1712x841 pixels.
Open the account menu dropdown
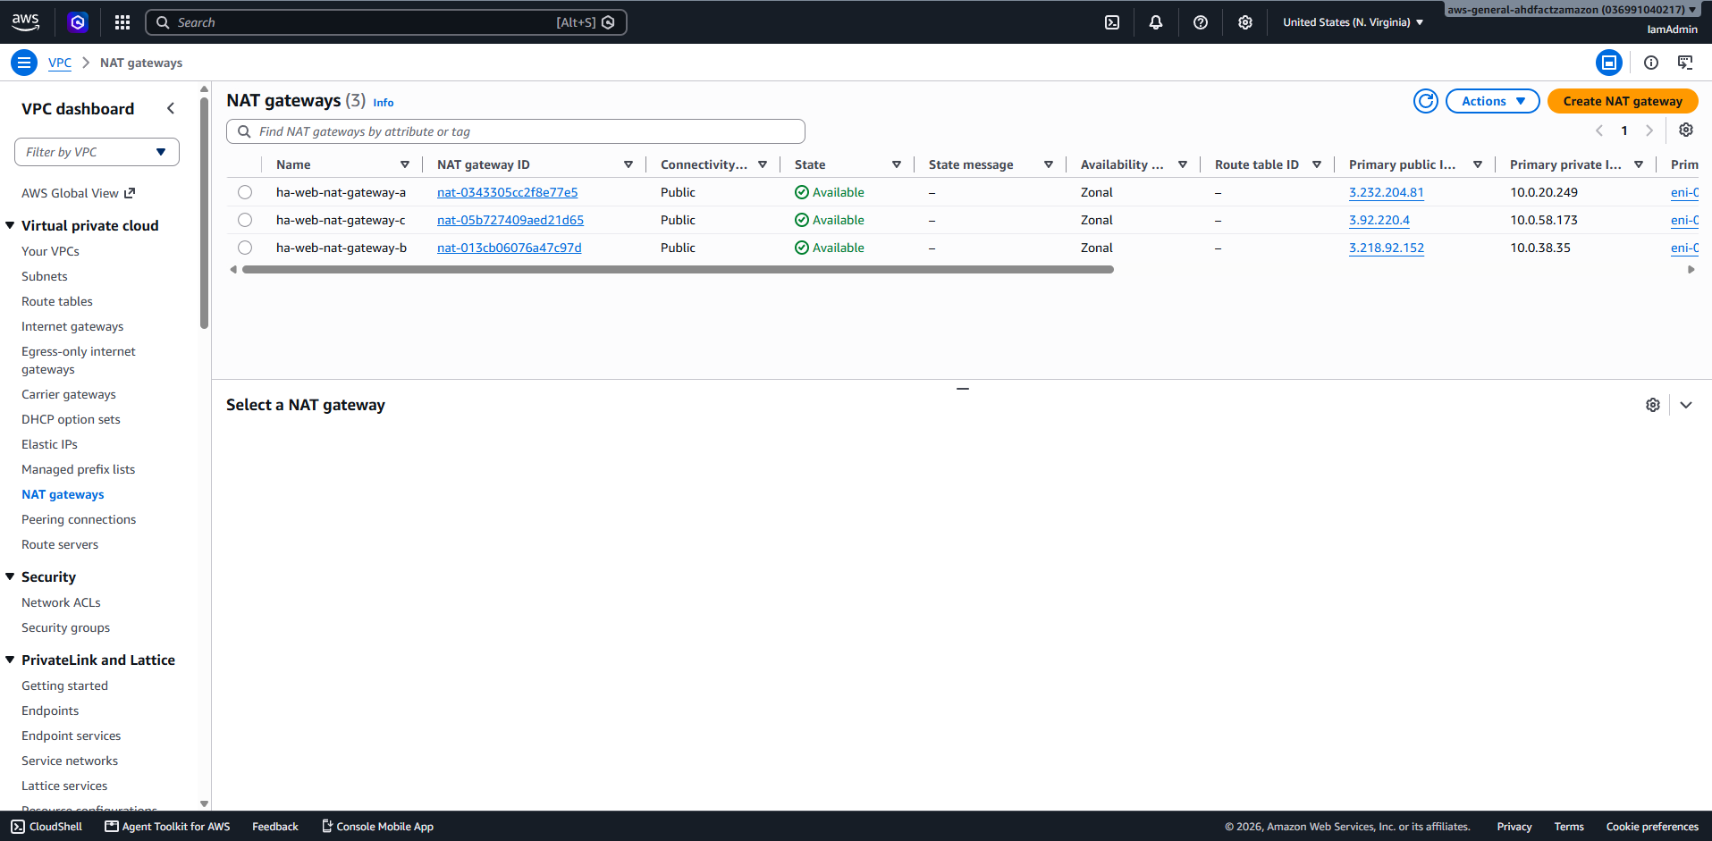tap(1573, 10)
